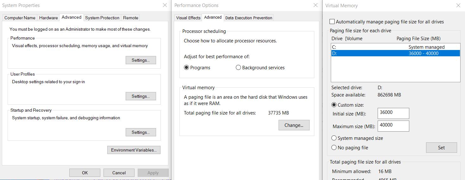Viewport: 465px width, 180px height.
Task: Go to the Visual Effects tab
Action: [188, 18]
